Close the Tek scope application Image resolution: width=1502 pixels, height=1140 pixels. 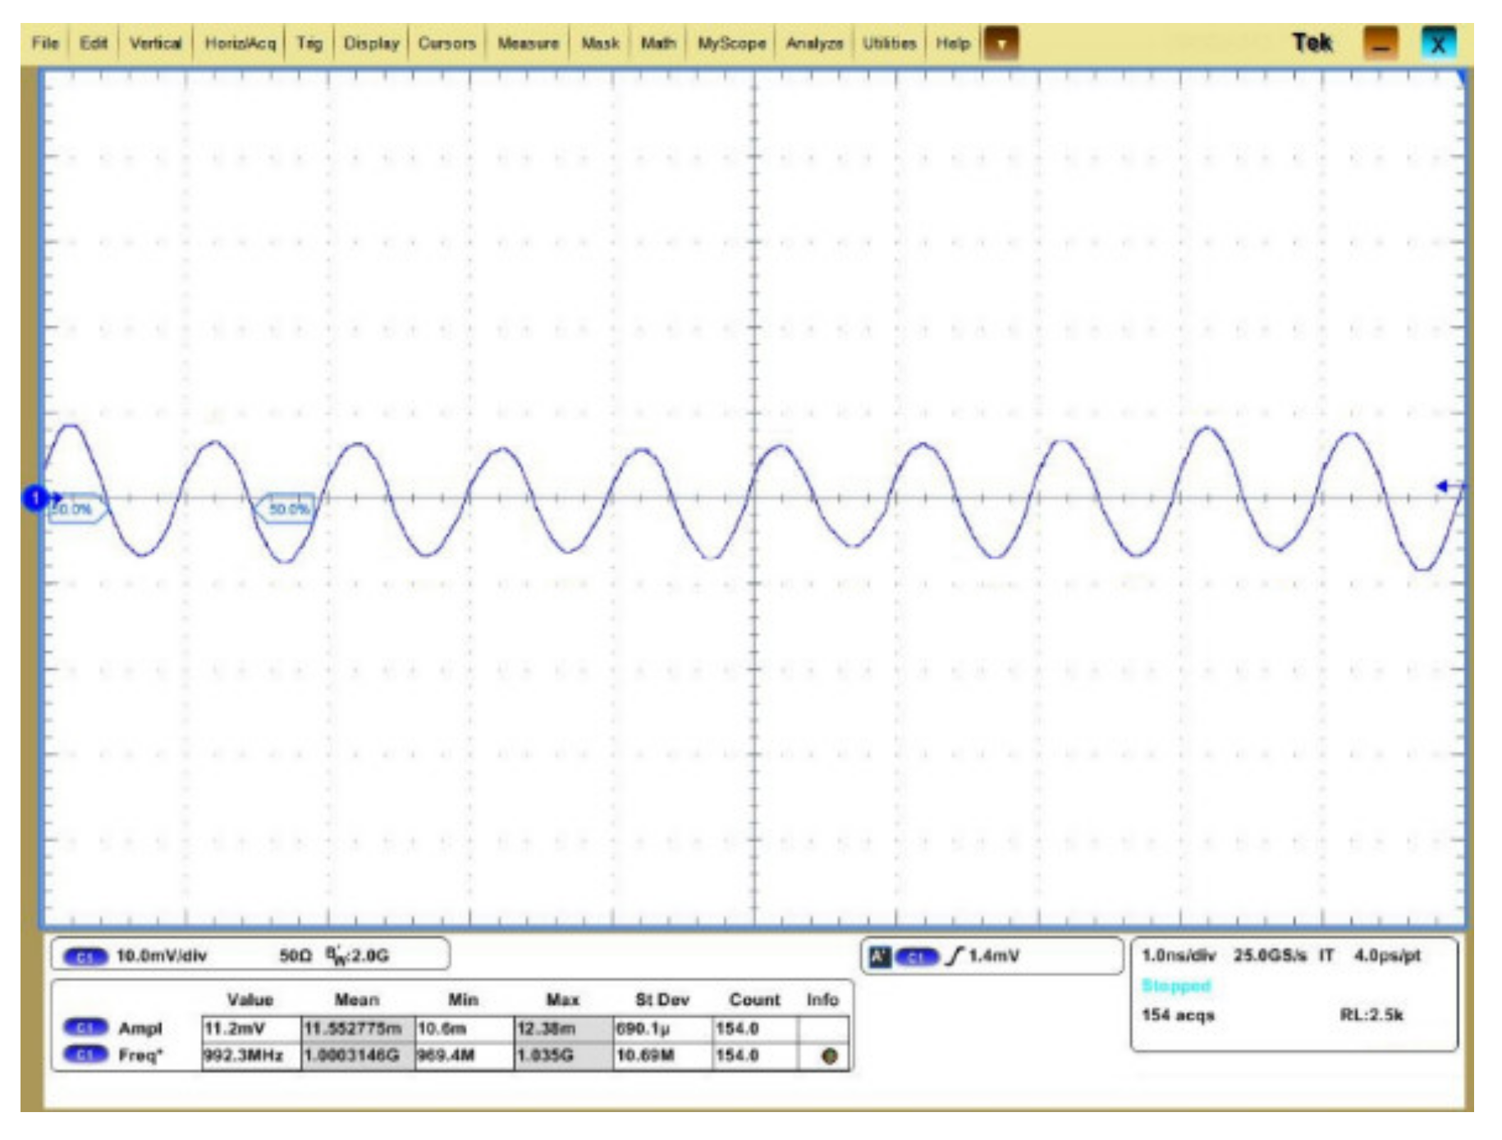click(x=1438, y=43)
